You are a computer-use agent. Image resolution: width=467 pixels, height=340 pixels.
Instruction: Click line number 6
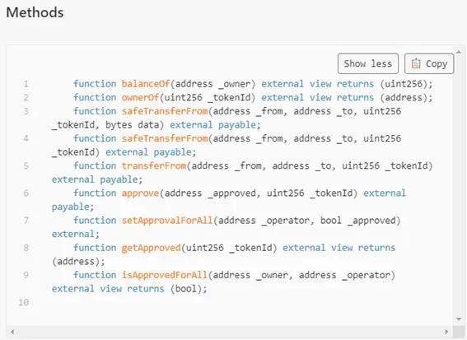[26, 193]
